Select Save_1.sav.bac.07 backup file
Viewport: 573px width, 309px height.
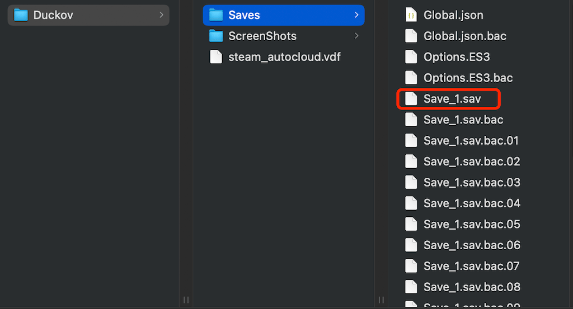pyautogui.click(x=472, y=266)
